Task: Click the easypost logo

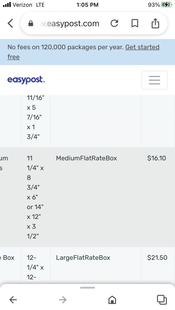Action: tap(26, 80)
